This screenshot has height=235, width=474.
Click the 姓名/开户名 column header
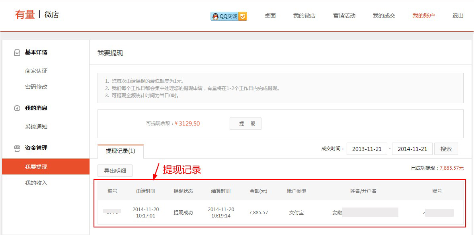363,191
